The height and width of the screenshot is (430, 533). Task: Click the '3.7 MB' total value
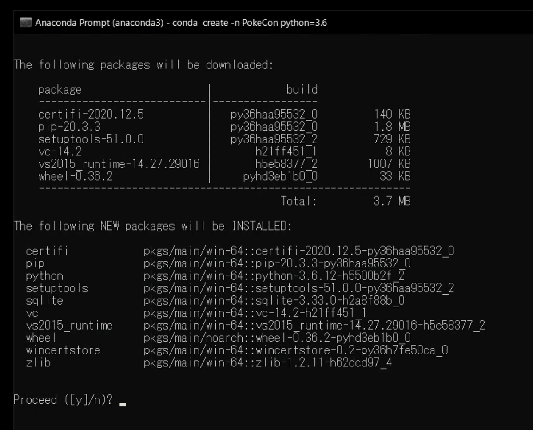(393, 201)
